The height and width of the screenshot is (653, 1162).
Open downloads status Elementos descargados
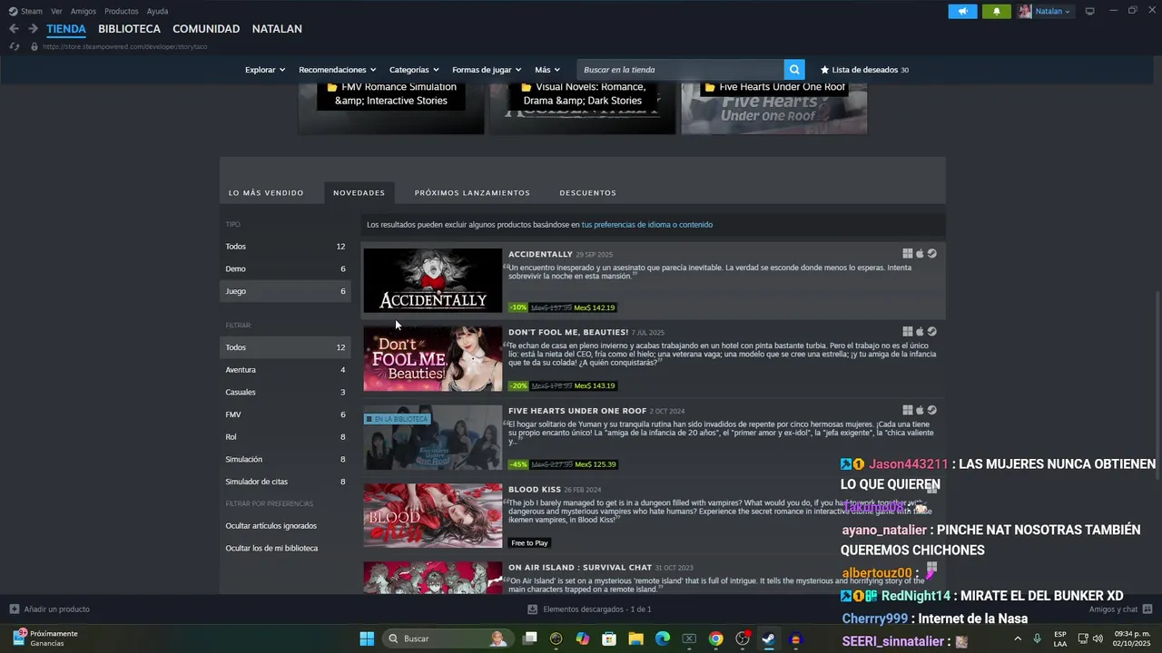pos(590,609)
